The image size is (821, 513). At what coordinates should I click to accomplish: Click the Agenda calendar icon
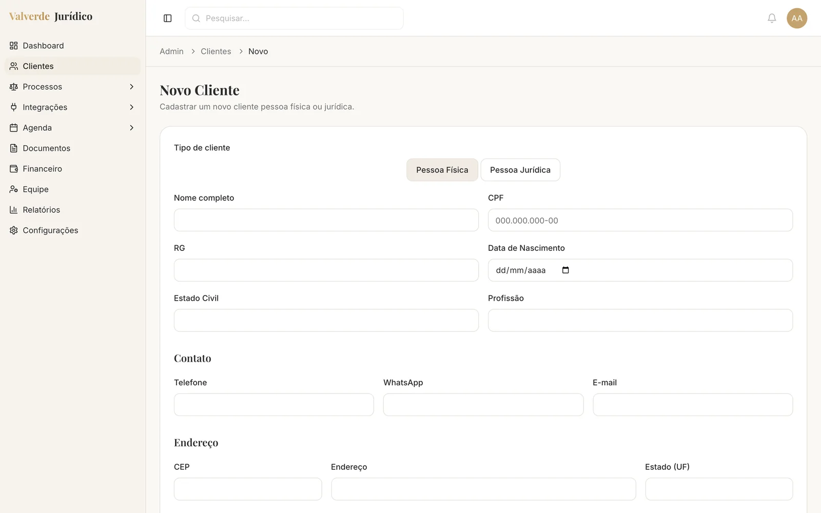click(14, 128)
